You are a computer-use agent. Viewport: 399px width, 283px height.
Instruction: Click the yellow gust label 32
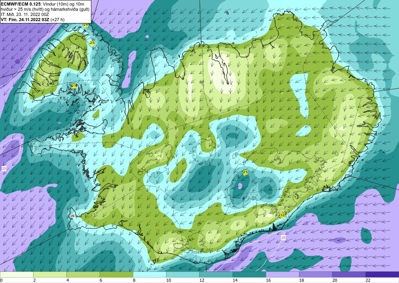point(282,215)
